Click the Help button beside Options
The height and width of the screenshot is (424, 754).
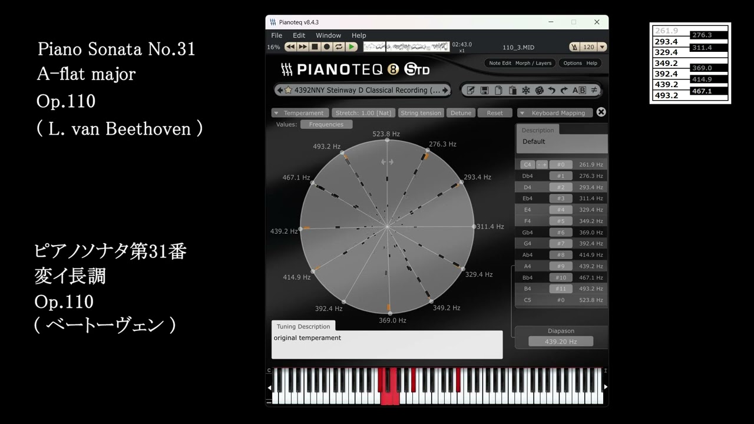pos(591,63)
